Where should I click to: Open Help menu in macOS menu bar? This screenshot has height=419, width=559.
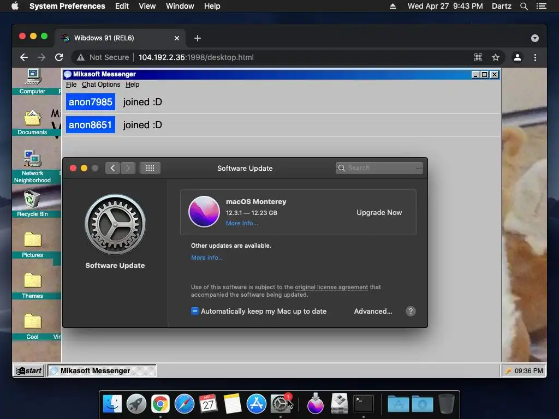[212, 6]
